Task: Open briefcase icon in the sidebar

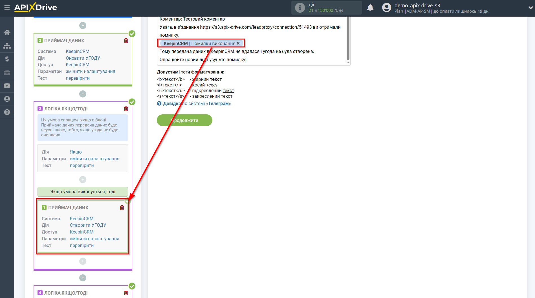Action: tap(7, 72)
